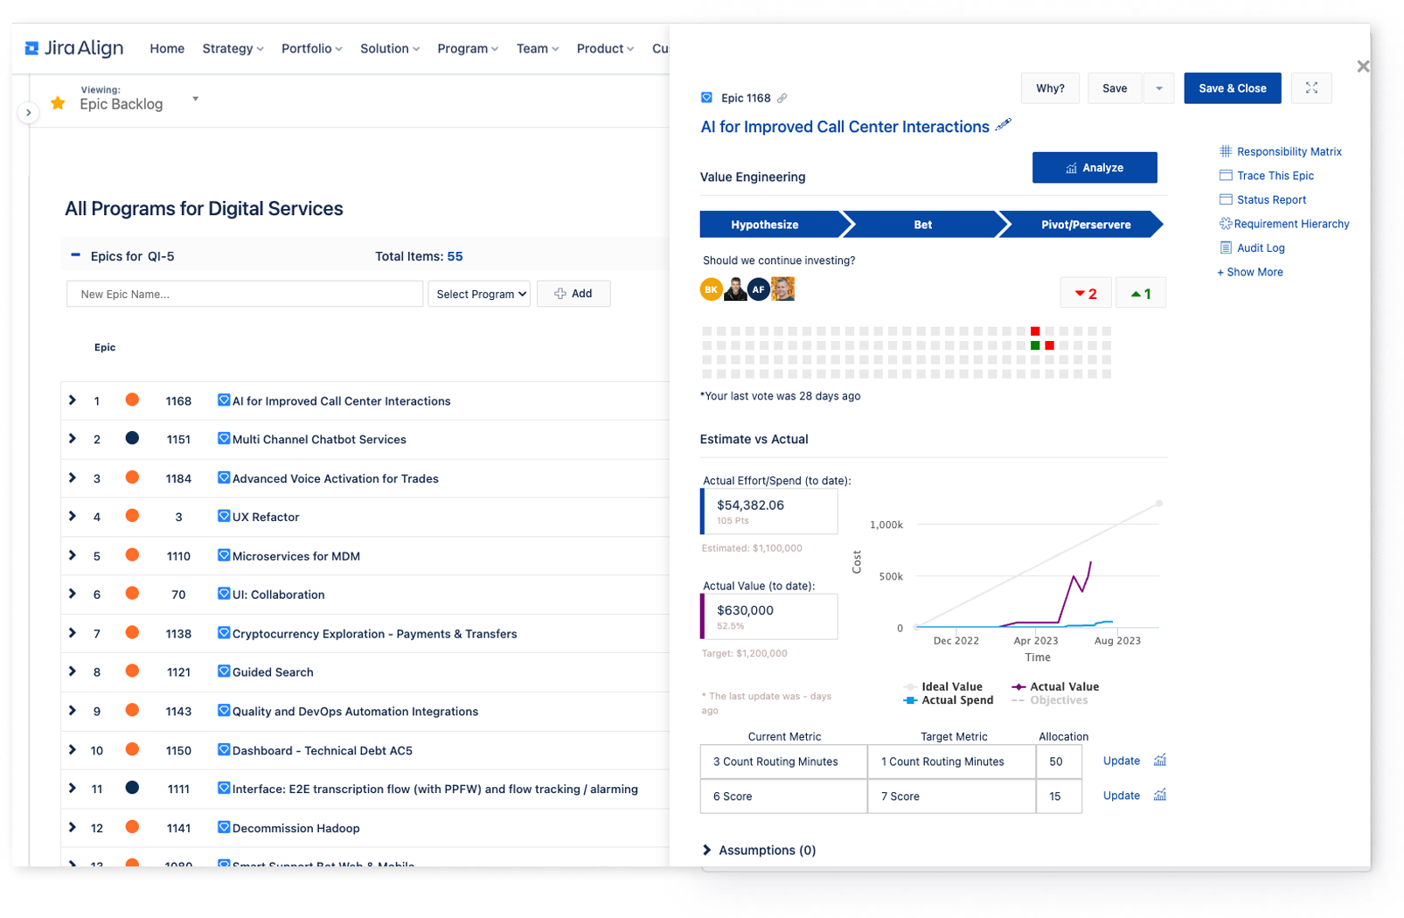1404x918 pixels.
Task: View the Audit Log for Epic 1168
Action: [1260, 247]
